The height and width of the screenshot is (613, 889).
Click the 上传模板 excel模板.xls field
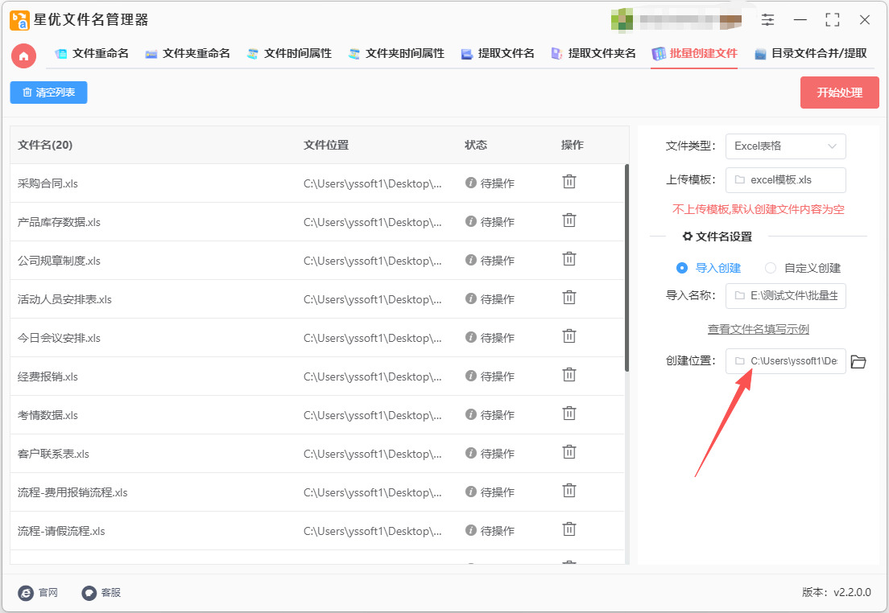785,180
